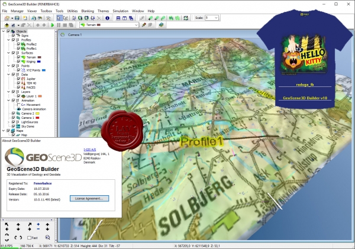Collapse the Layers tree node
355x249 pixels.
(9, 92)
